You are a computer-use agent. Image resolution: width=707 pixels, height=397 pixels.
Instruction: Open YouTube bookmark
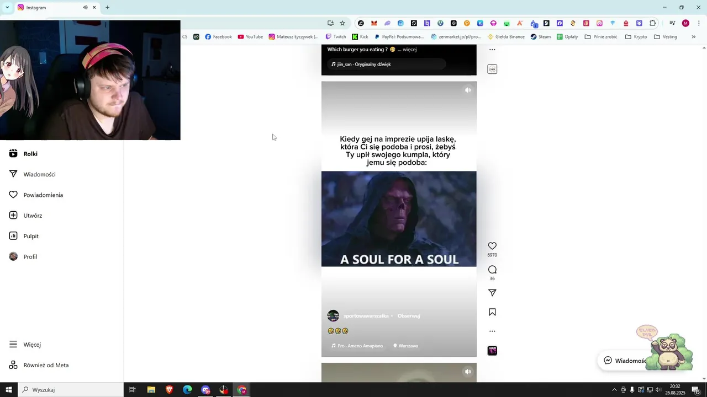[250, 37]
